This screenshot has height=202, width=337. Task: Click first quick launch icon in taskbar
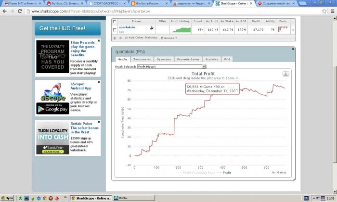point(20,198)
